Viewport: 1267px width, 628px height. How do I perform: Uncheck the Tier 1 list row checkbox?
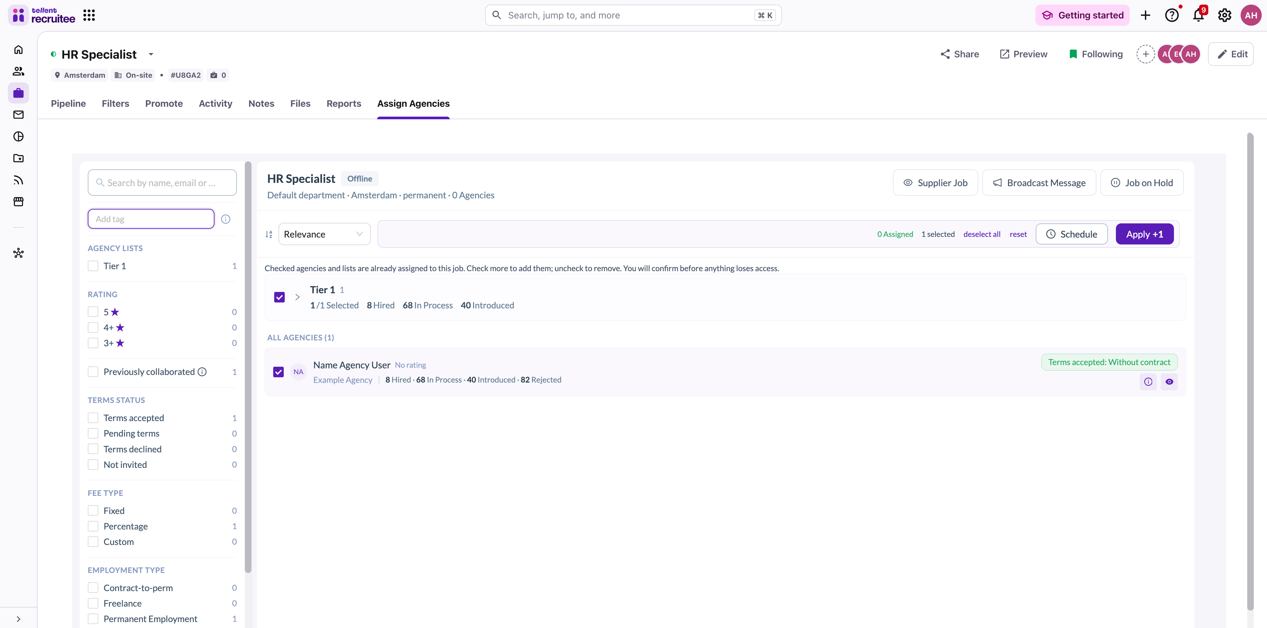click(279, 297)
